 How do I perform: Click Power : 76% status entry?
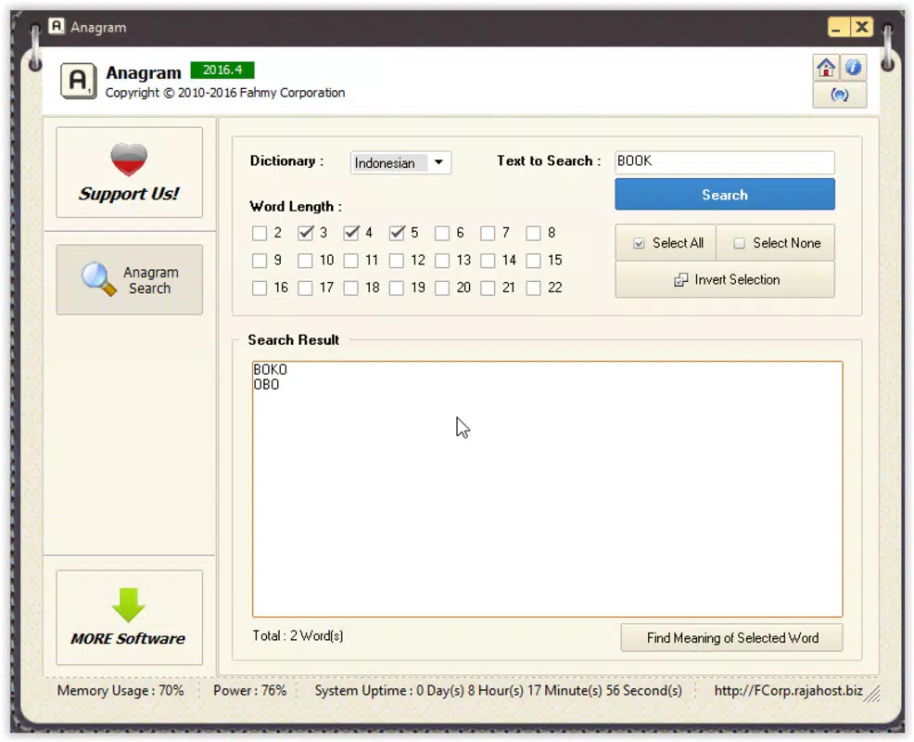pyautogui.click(x=249, y=691)
